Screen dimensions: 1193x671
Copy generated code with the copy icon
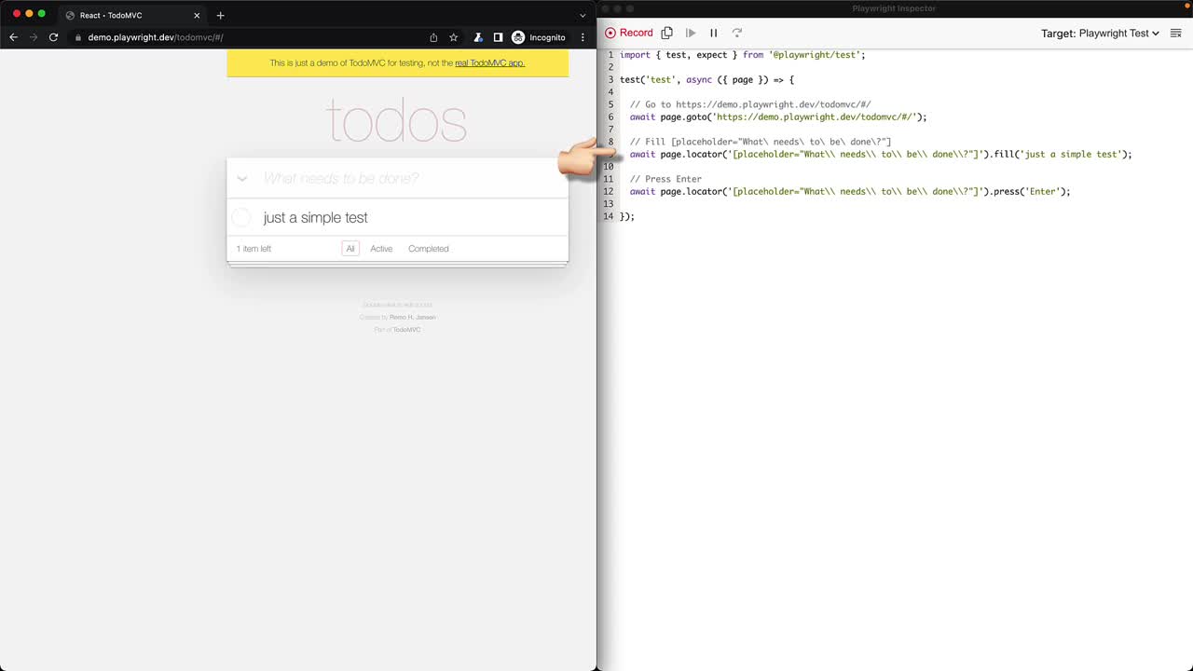tap(667, 33)
